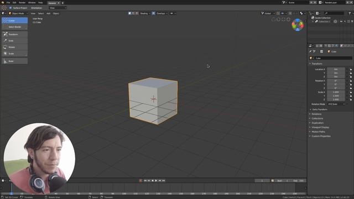Click the RenderLayer name field
The width and height of the screenshot is (354, 199).
point(334,2)
